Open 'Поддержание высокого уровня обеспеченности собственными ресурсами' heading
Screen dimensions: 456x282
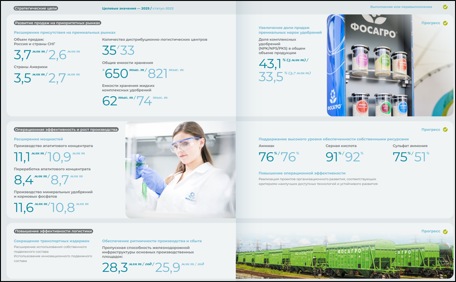[x=333, y=139]
